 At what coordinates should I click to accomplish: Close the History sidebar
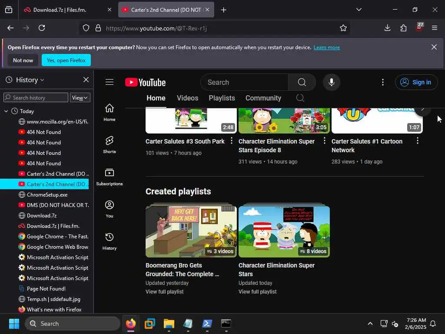pyautogui.click(x=86, y=80)
